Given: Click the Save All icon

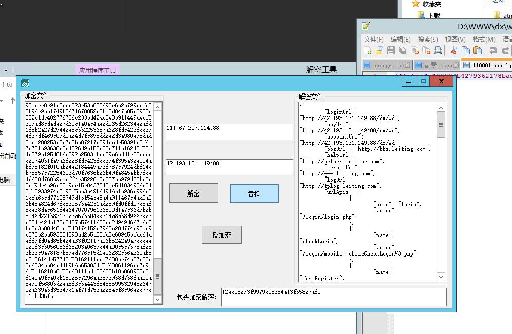Looking at the screenshot, I should pyautogui.click(x=403, y=50).
